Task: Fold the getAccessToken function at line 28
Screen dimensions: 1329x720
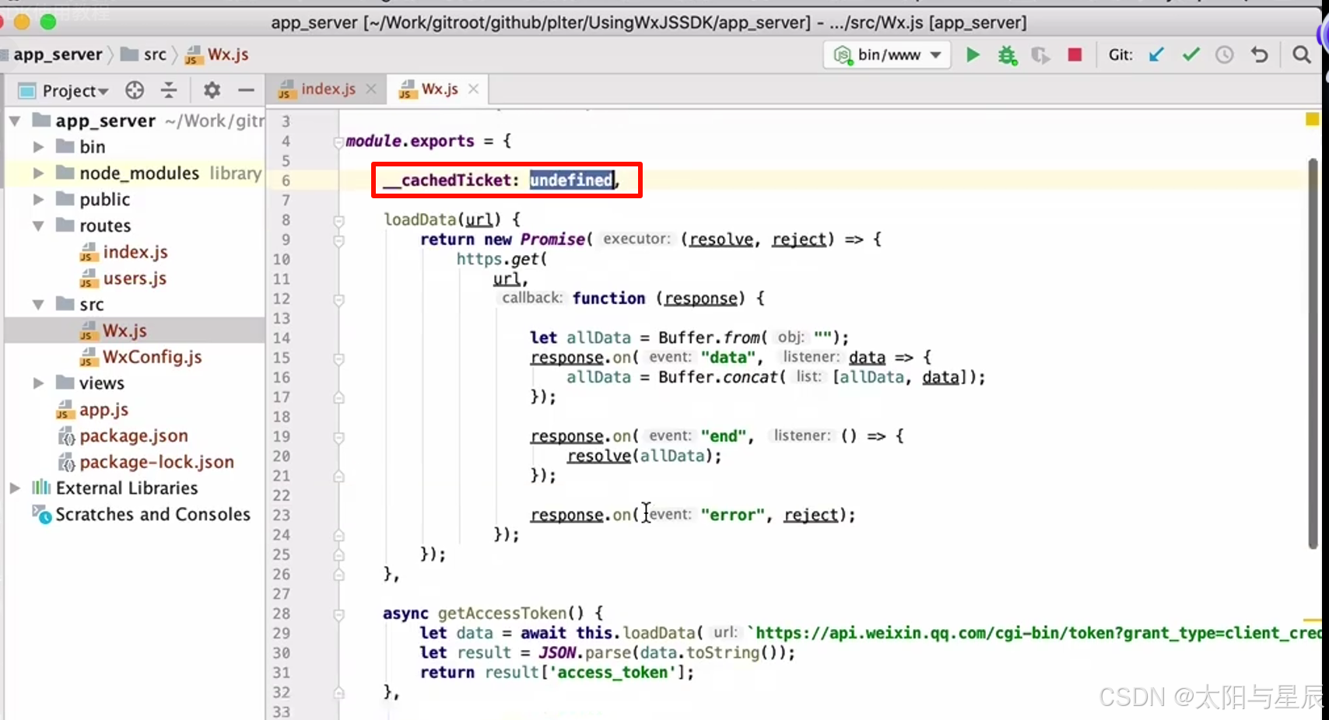Action: tap(338, 615)
